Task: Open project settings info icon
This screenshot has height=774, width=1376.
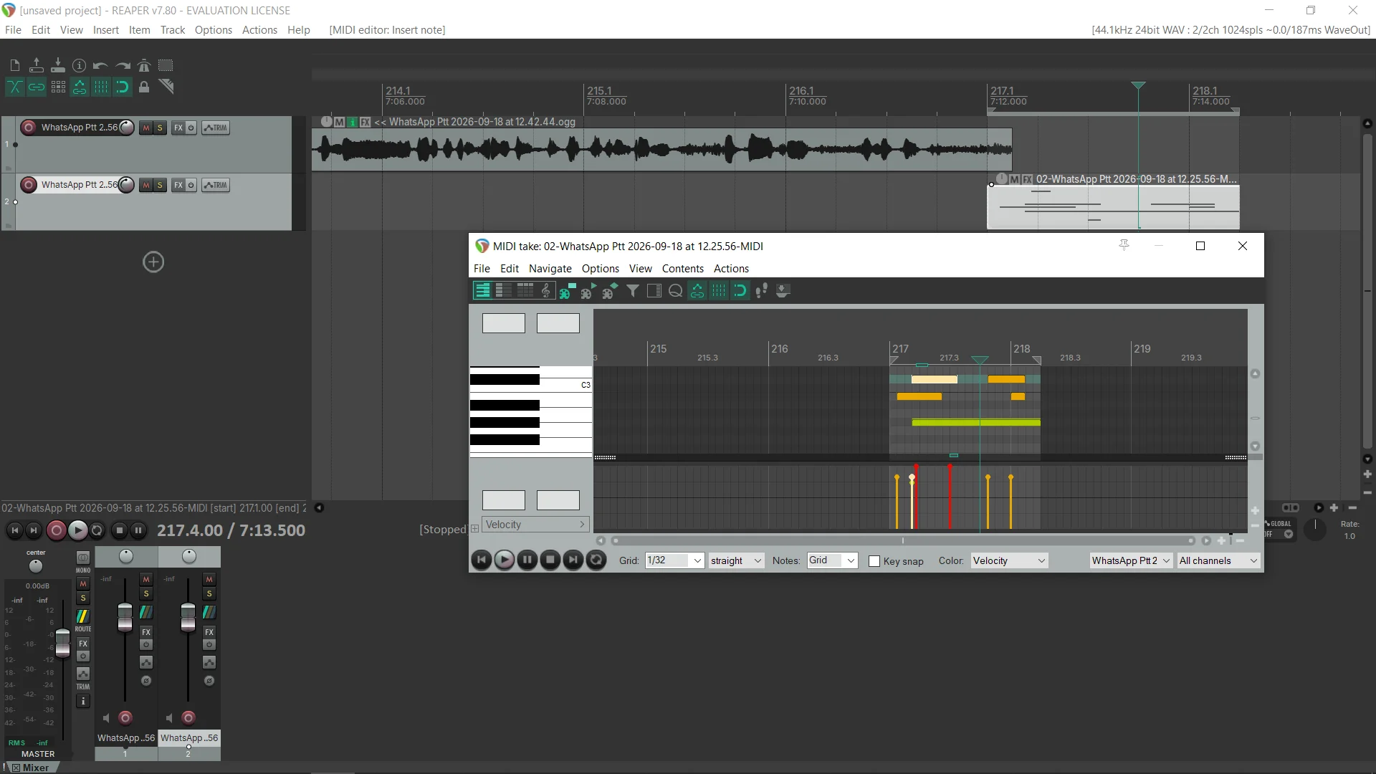Action: click(x=80, y=65)
